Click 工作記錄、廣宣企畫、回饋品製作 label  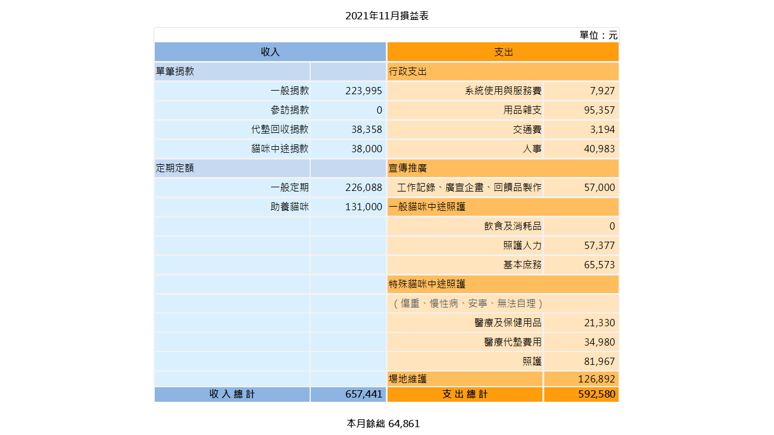coord(469,187)
